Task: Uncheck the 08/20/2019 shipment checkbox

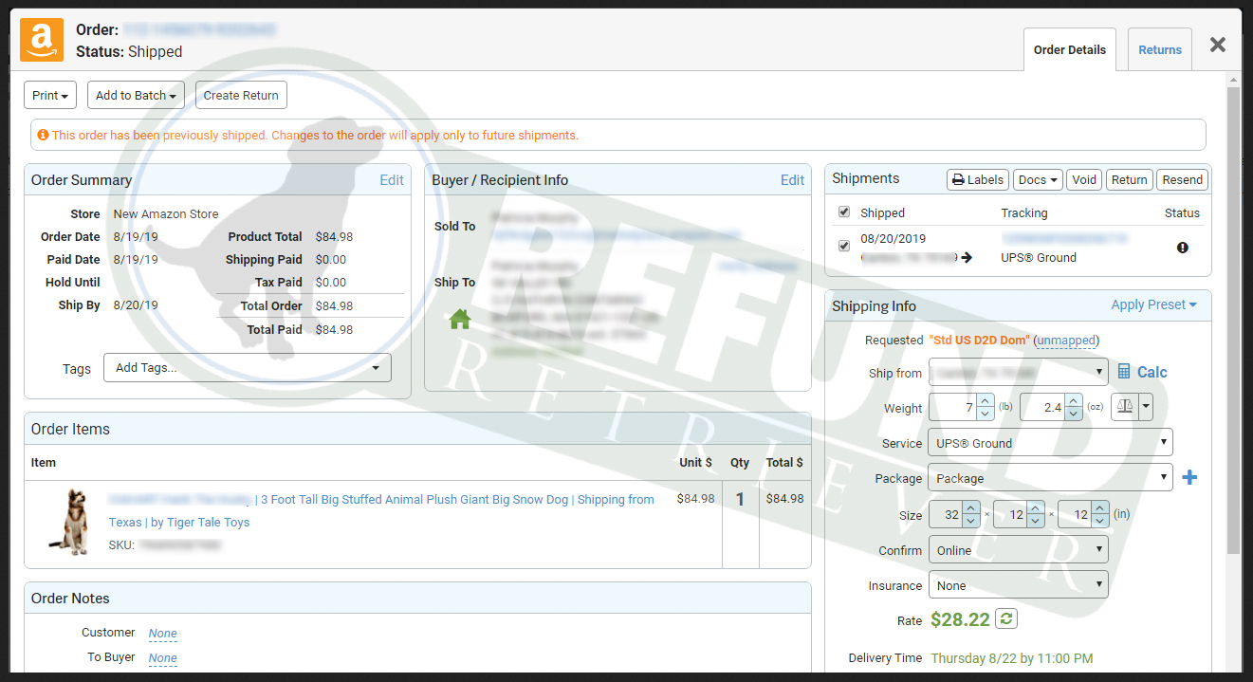Action: point(844,247)
